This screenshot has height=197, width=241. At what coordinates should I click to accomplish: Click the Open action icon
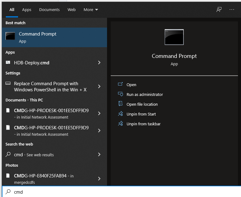[x=120, y=84]
